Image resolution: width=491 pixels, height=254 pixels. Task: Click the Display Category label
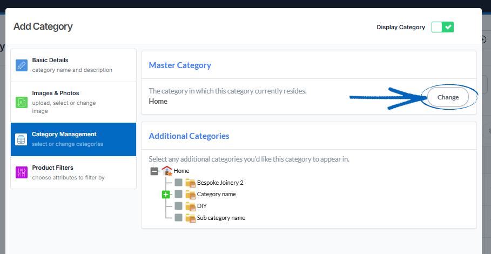point(401,27)
